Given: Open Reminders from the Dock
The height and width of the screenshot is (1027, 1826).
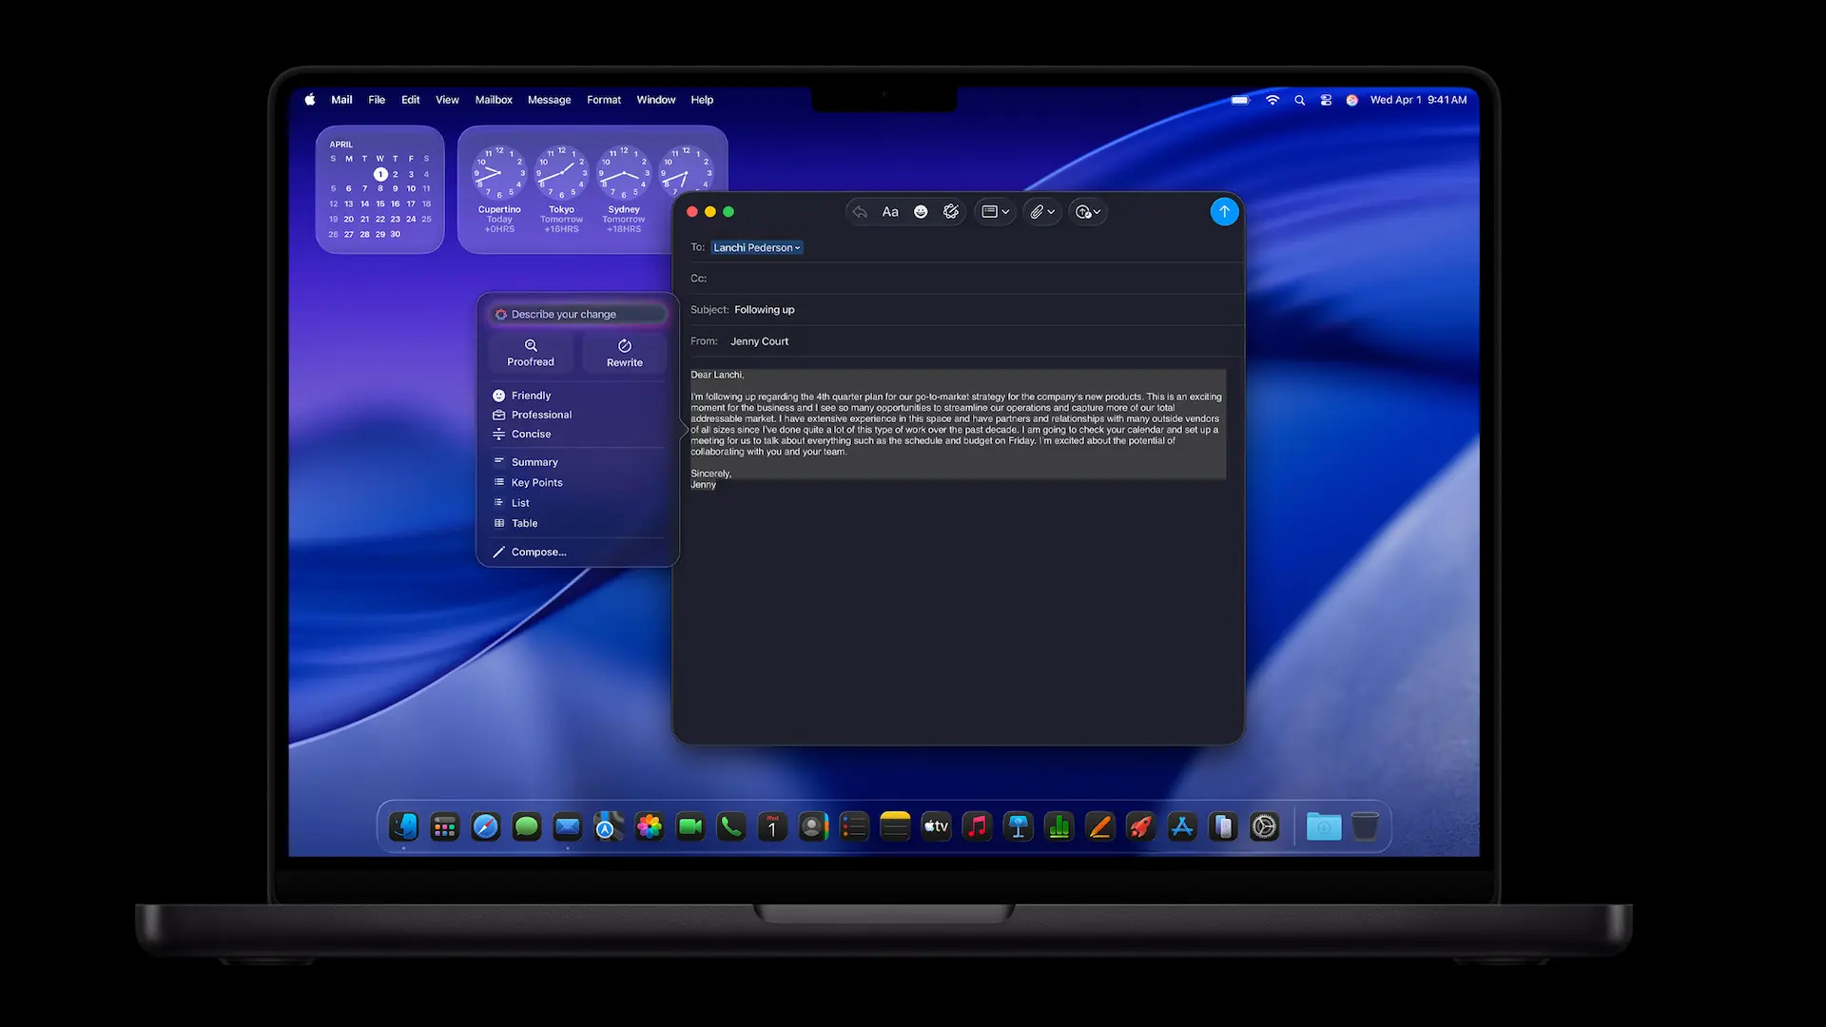Looking at the screenshot, I should coord(854,826).
